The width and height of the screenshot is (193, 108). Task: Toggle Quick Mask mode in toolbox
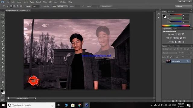click(x=3, y=96)
